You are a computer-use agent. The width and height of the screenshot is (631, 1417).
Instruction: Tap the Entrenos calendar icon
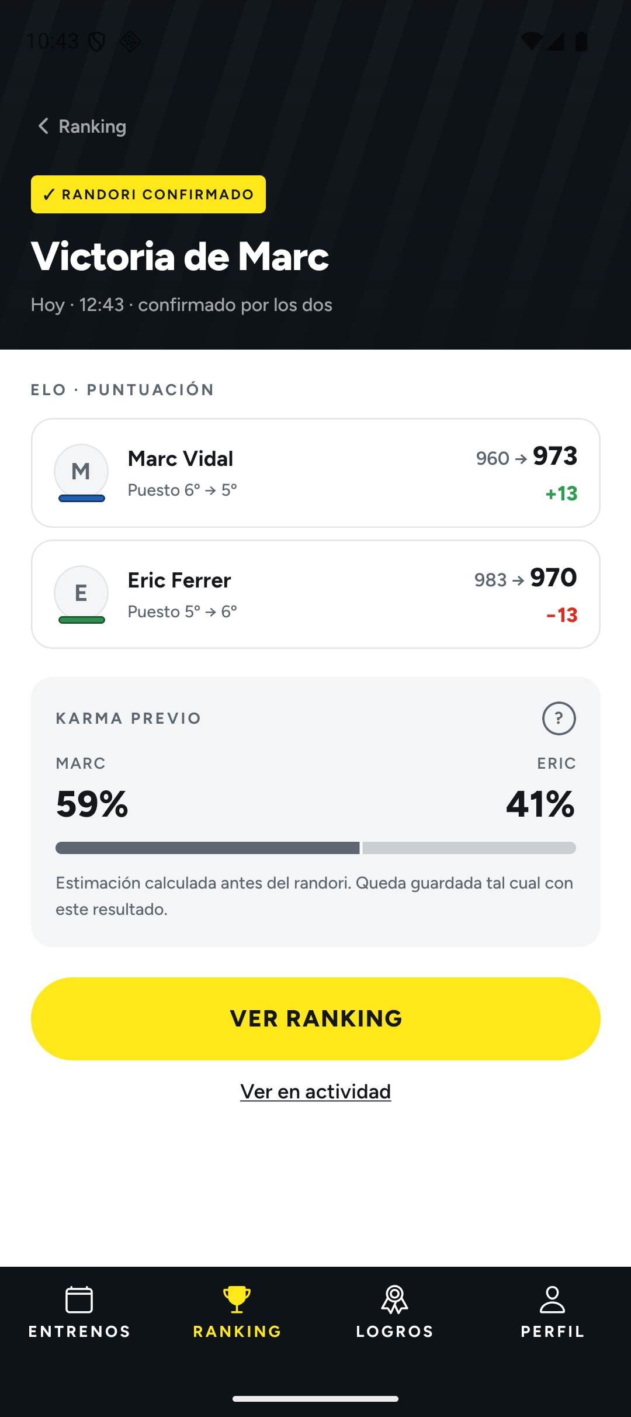point(79,1300)
